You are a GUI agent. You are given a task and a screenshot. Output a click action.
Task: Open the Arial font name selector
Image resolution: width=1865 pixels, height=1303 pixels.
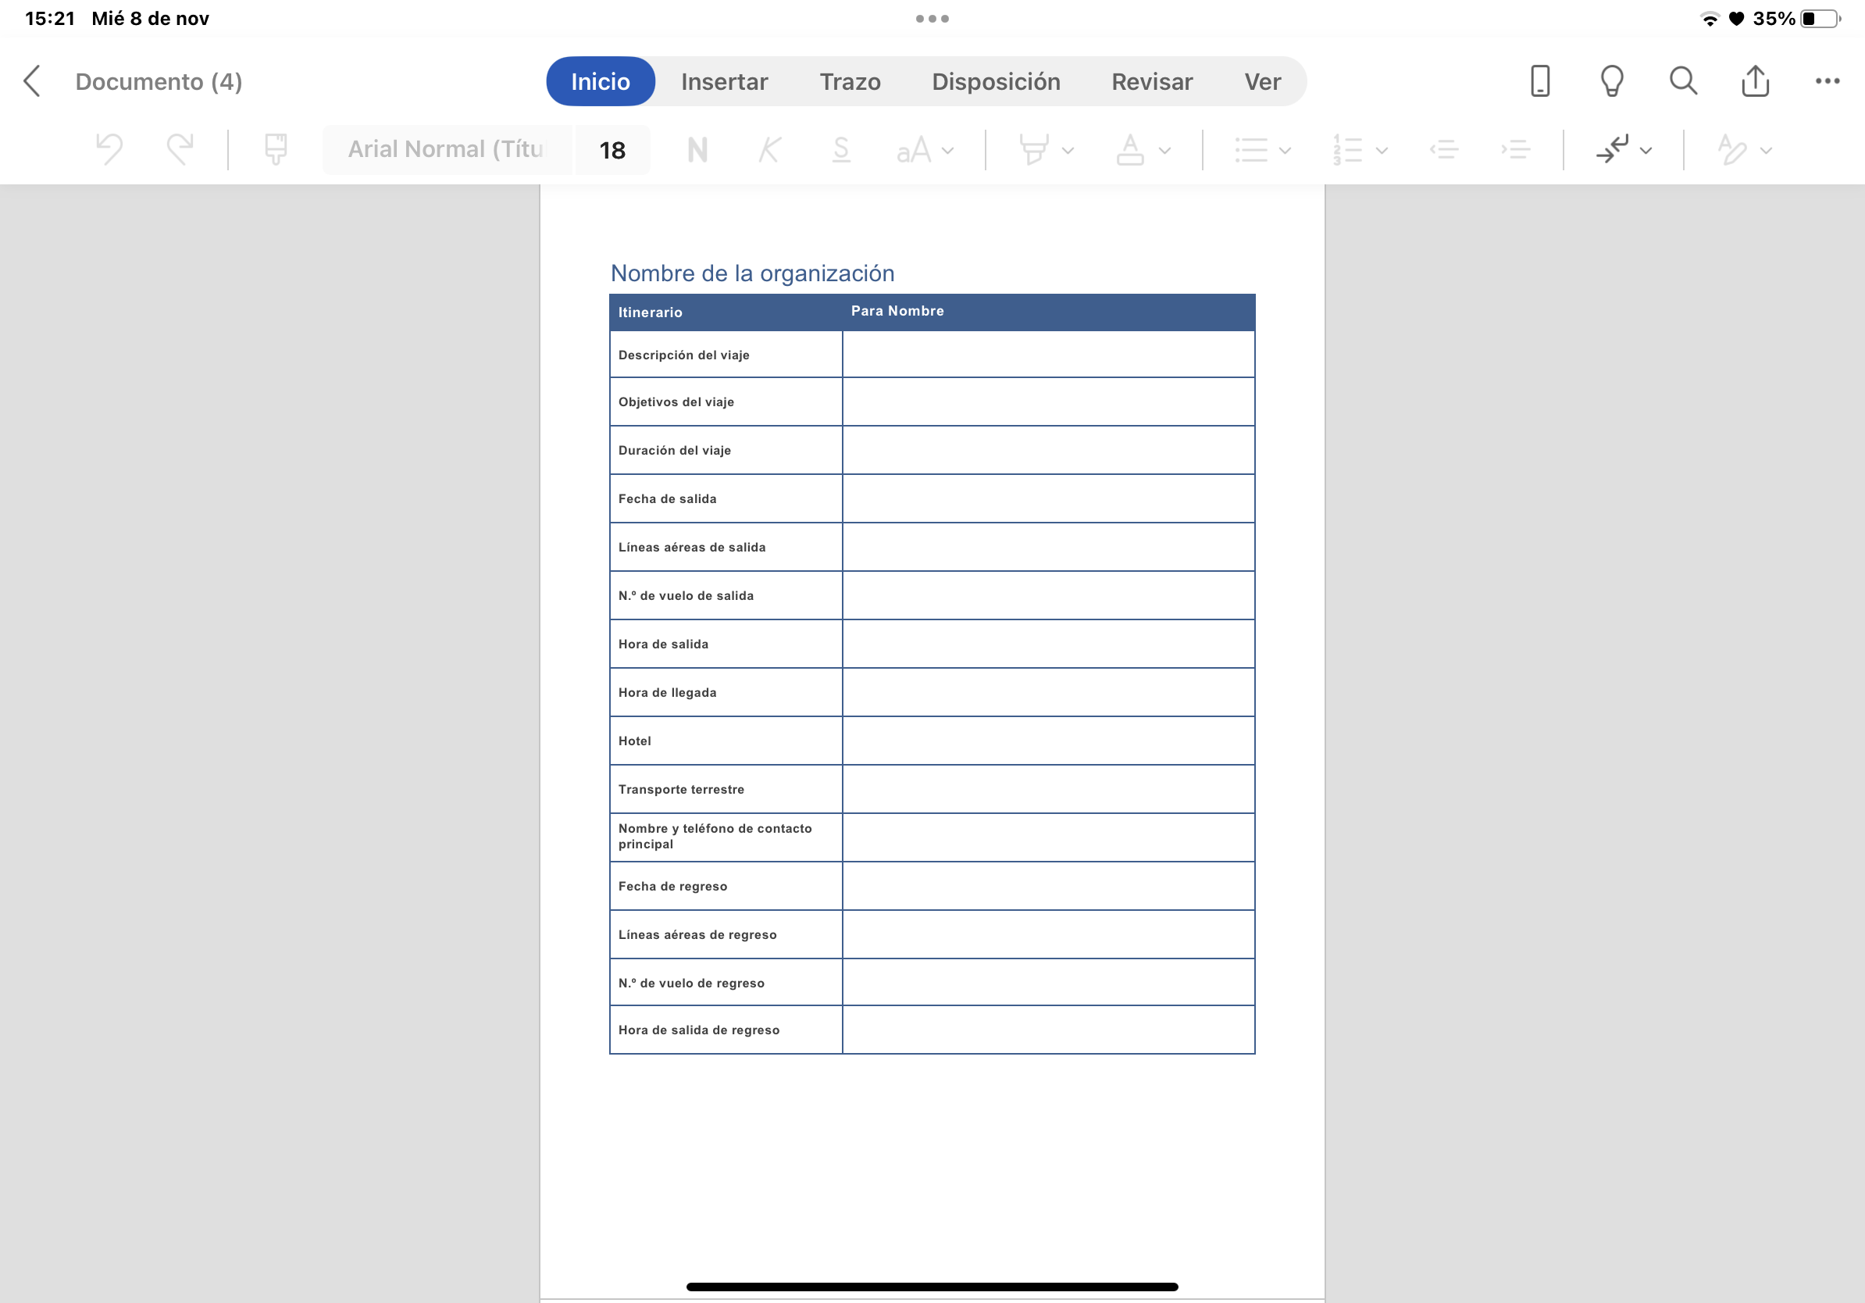(x=447, y=149)
